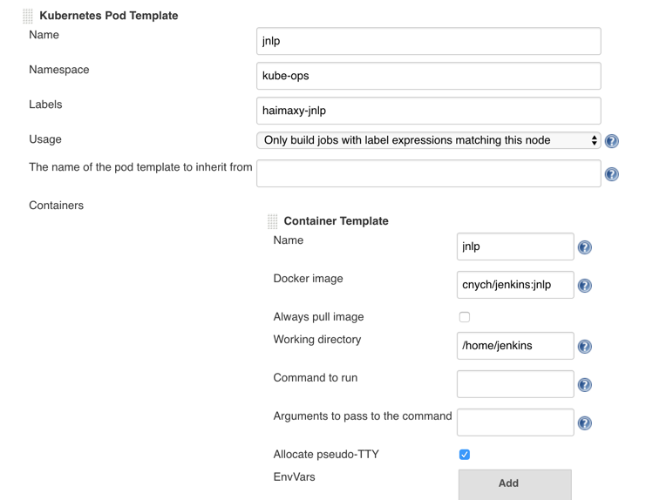
Task: Click the pod template inherit from field
Action: 428,173
